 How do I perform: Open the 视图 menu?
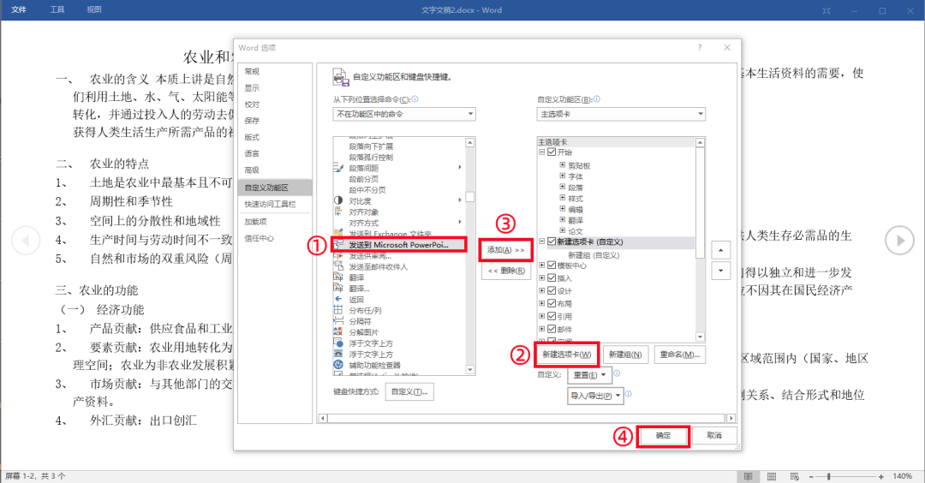(94, 10)
